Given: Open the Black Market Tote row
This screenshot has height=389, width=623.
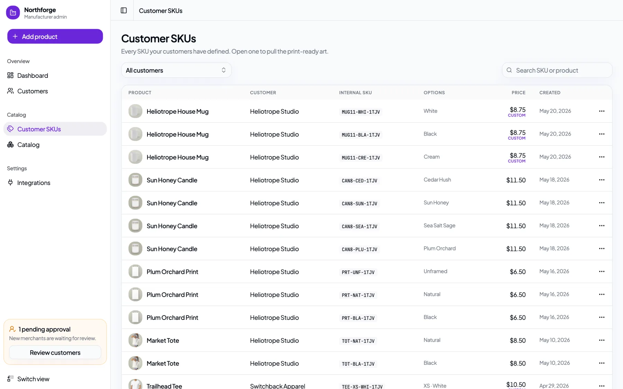Looking at the screenshot, I should click(367, 363).
